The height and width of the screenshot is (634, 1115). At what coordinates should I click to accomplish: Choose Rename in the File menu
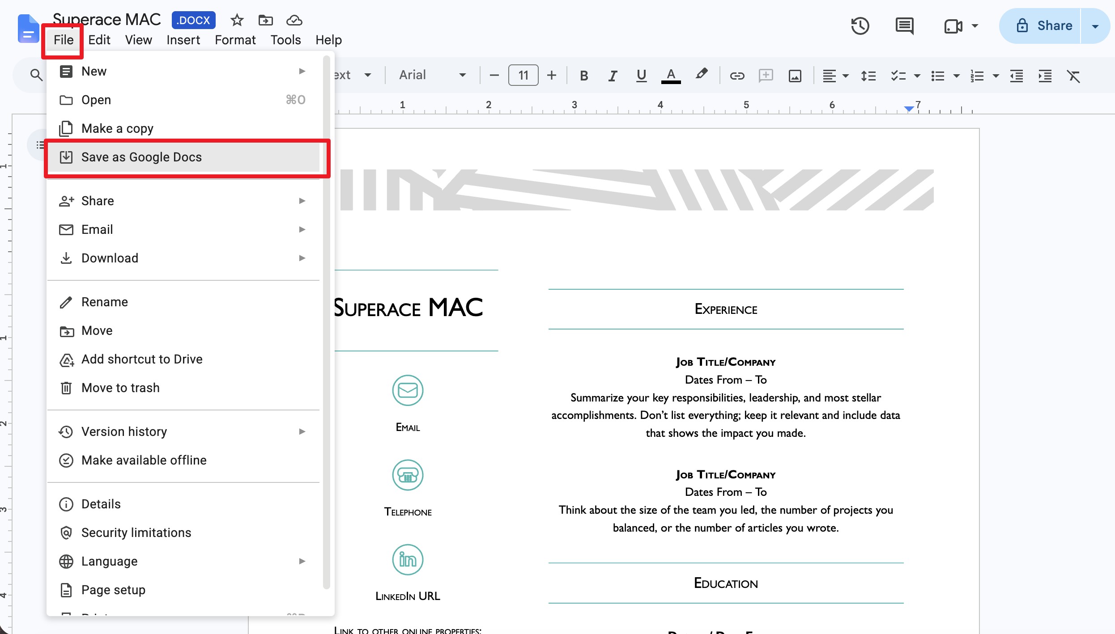tap(183, 302)
